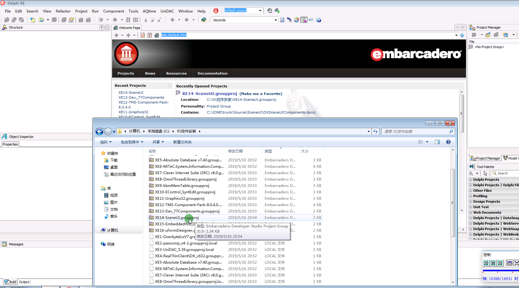The width and height of the screenshot is (519, 288).
Task: Open the 组织 dropdown in Explorer
Action: [106, 142]
